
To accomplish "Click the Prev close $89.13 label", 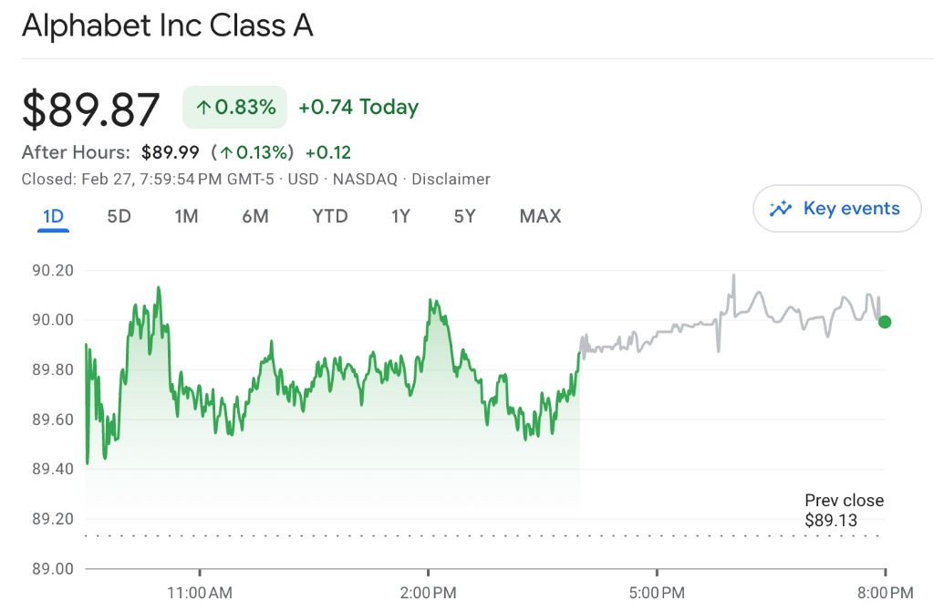I will tap(844, 511).
